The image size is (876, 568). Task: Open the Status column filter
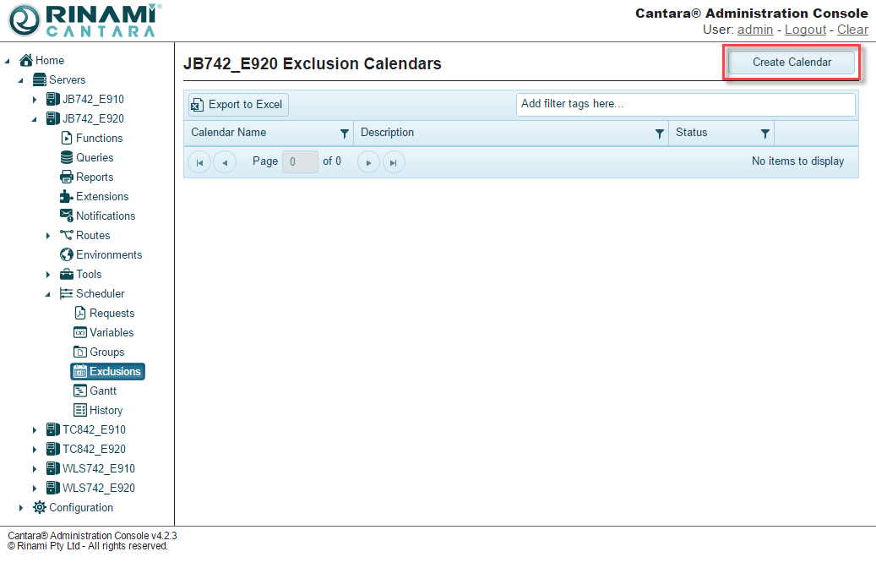point(764,134)
